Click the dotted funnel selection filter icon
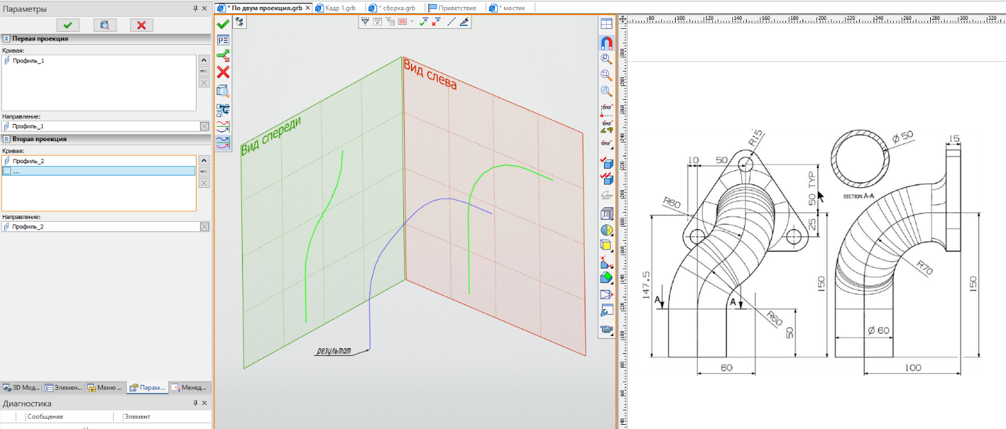The width and height of the screenshot is (1006, 429). 365,22
